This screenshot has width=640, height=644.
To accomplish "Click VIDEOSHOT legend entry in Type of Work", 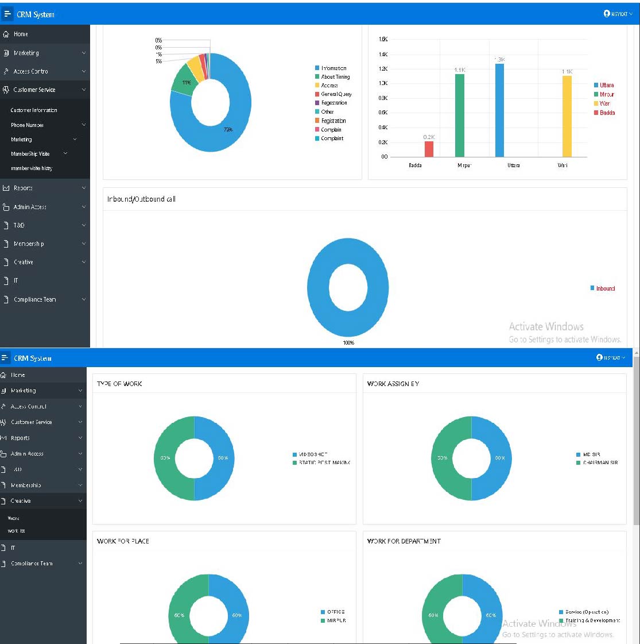I will (310, 454).
